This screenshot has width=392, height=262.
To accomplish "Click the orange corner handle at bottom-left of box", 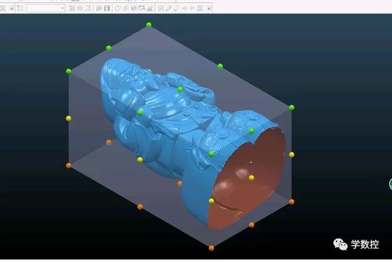I will pyautogui.click(x=68, y=165).
